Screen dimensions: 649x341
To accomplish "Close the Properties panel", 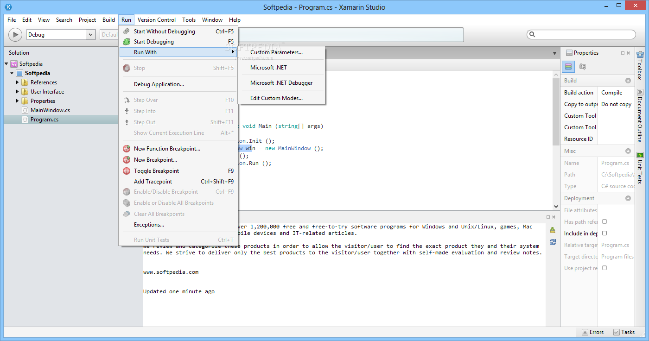I will (x=629, y=53).
